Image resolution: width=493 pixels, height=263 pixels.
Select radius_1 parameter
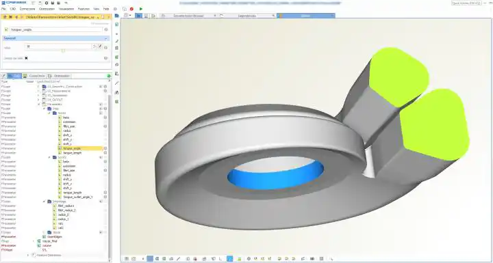(63, 219)
